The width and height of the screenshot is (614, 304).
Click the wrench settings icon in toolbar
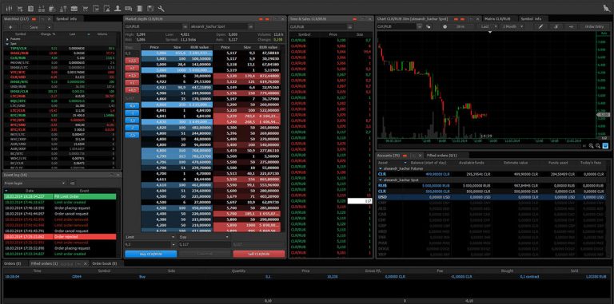tap(161, 8)
